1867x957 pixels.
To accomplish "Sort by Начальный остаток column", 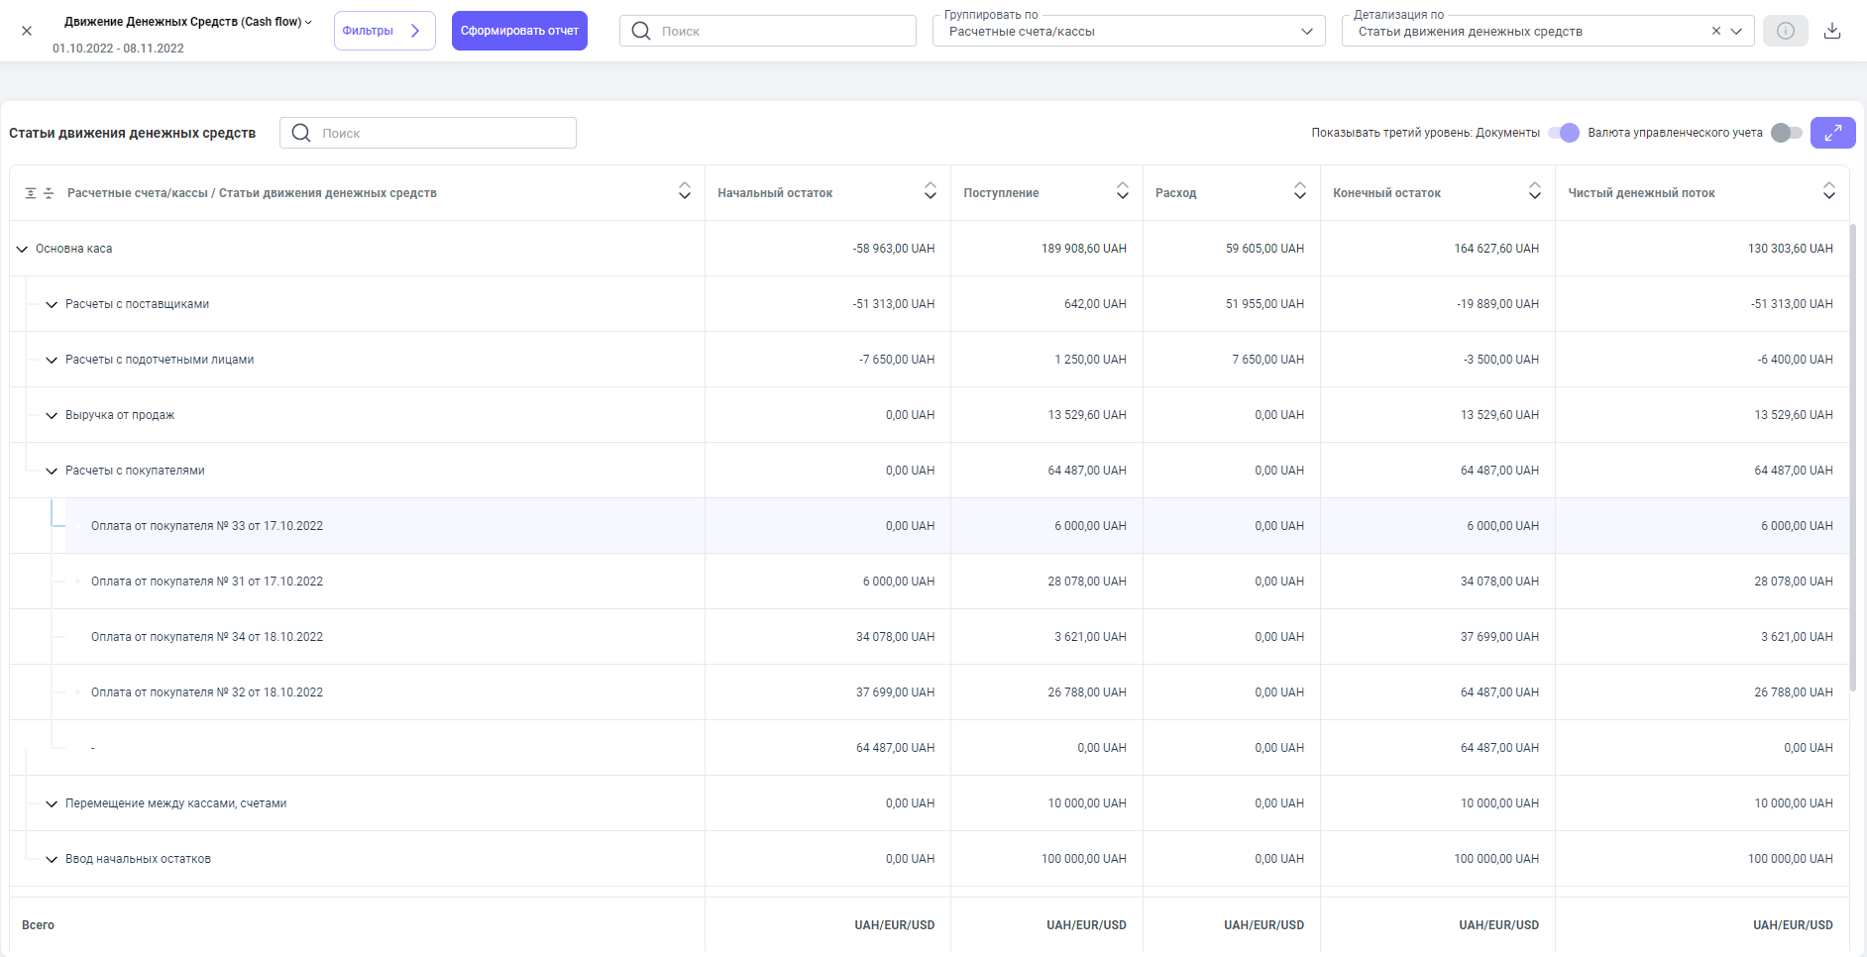I will tap(930, 191).
